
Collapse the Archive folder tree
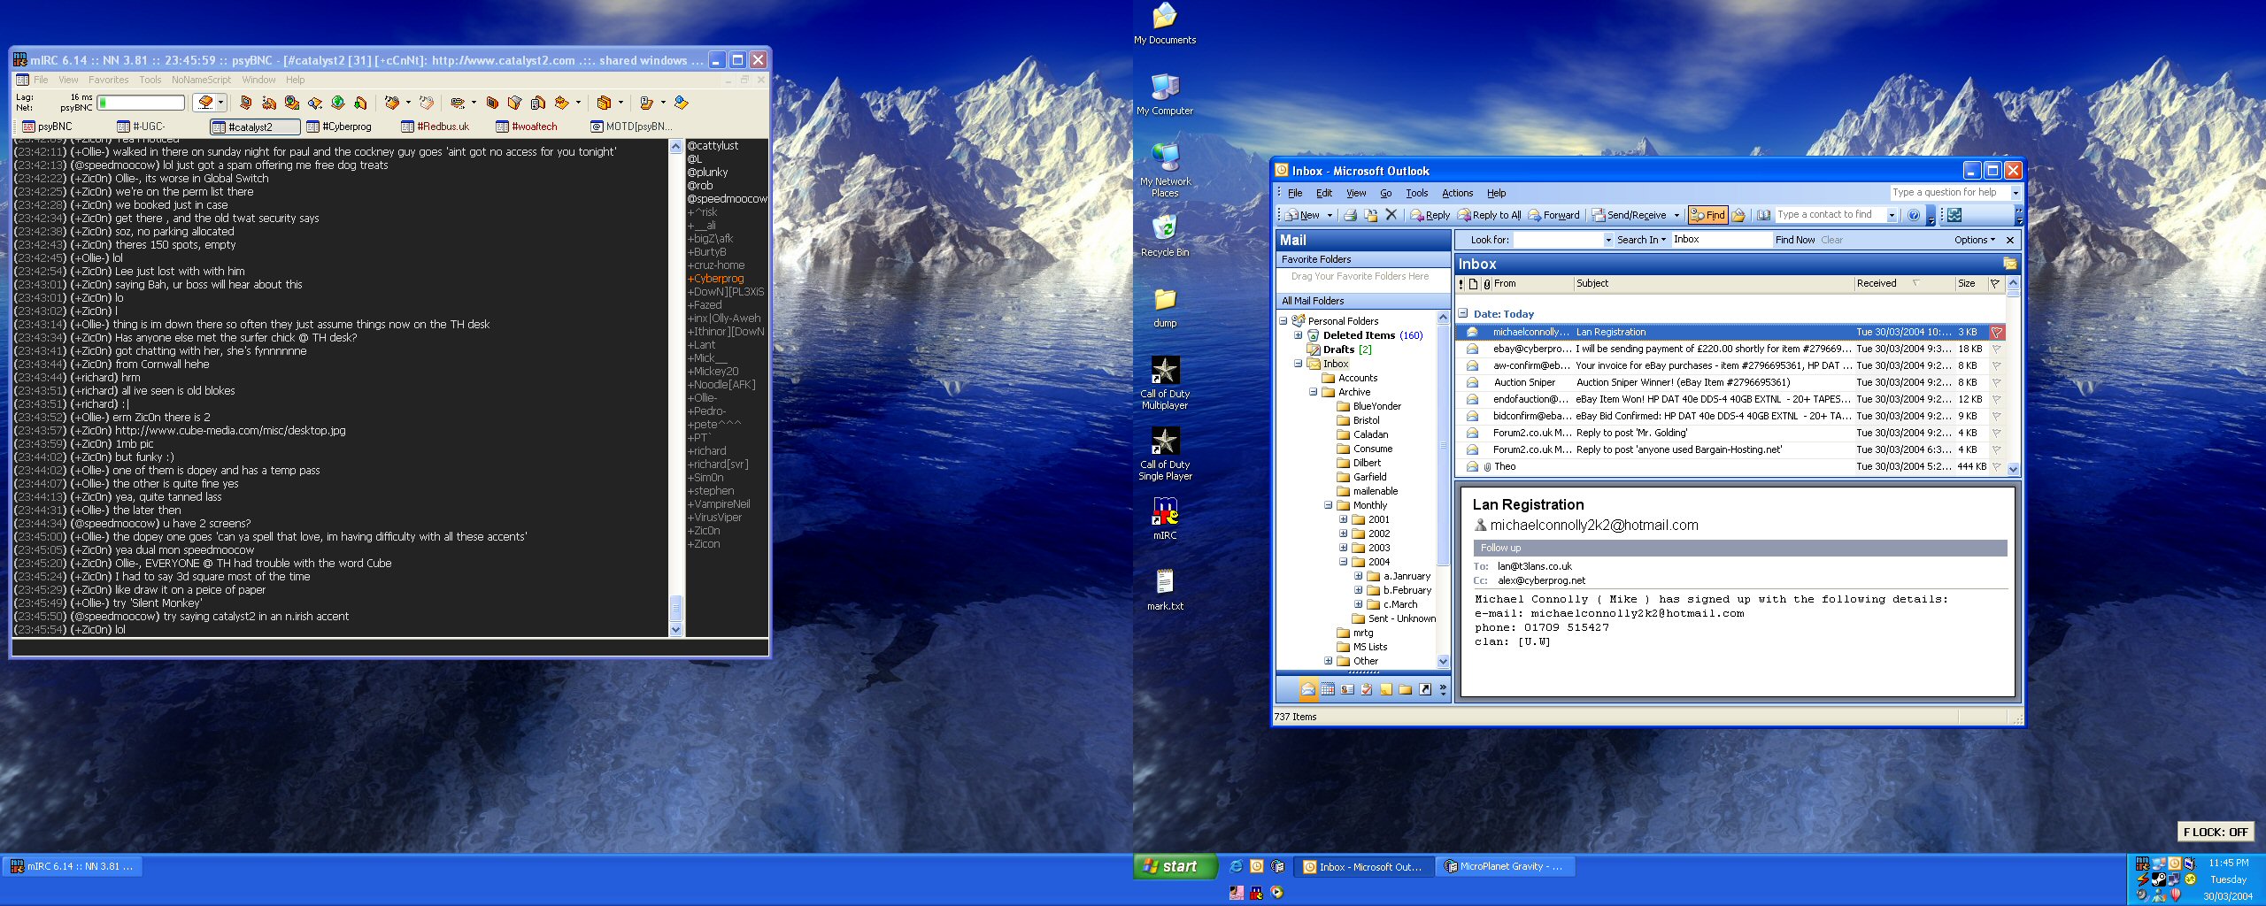(1314, 392)
